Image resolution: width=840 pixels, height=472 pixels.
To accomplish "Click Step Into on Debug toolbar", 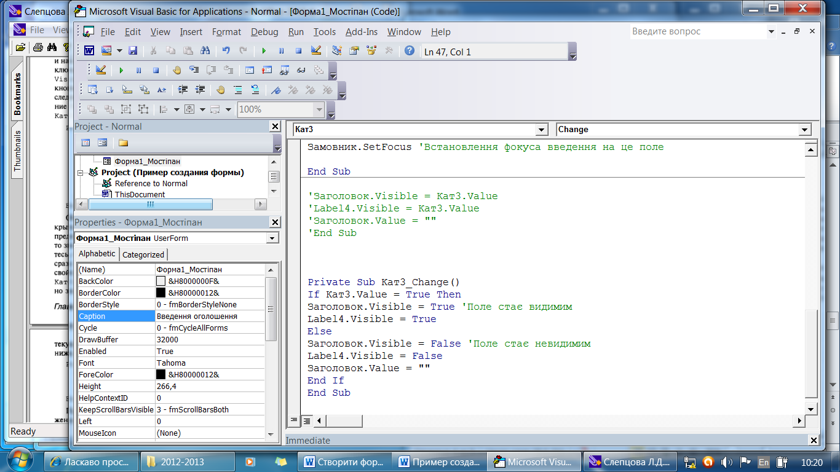I will 194,70.
